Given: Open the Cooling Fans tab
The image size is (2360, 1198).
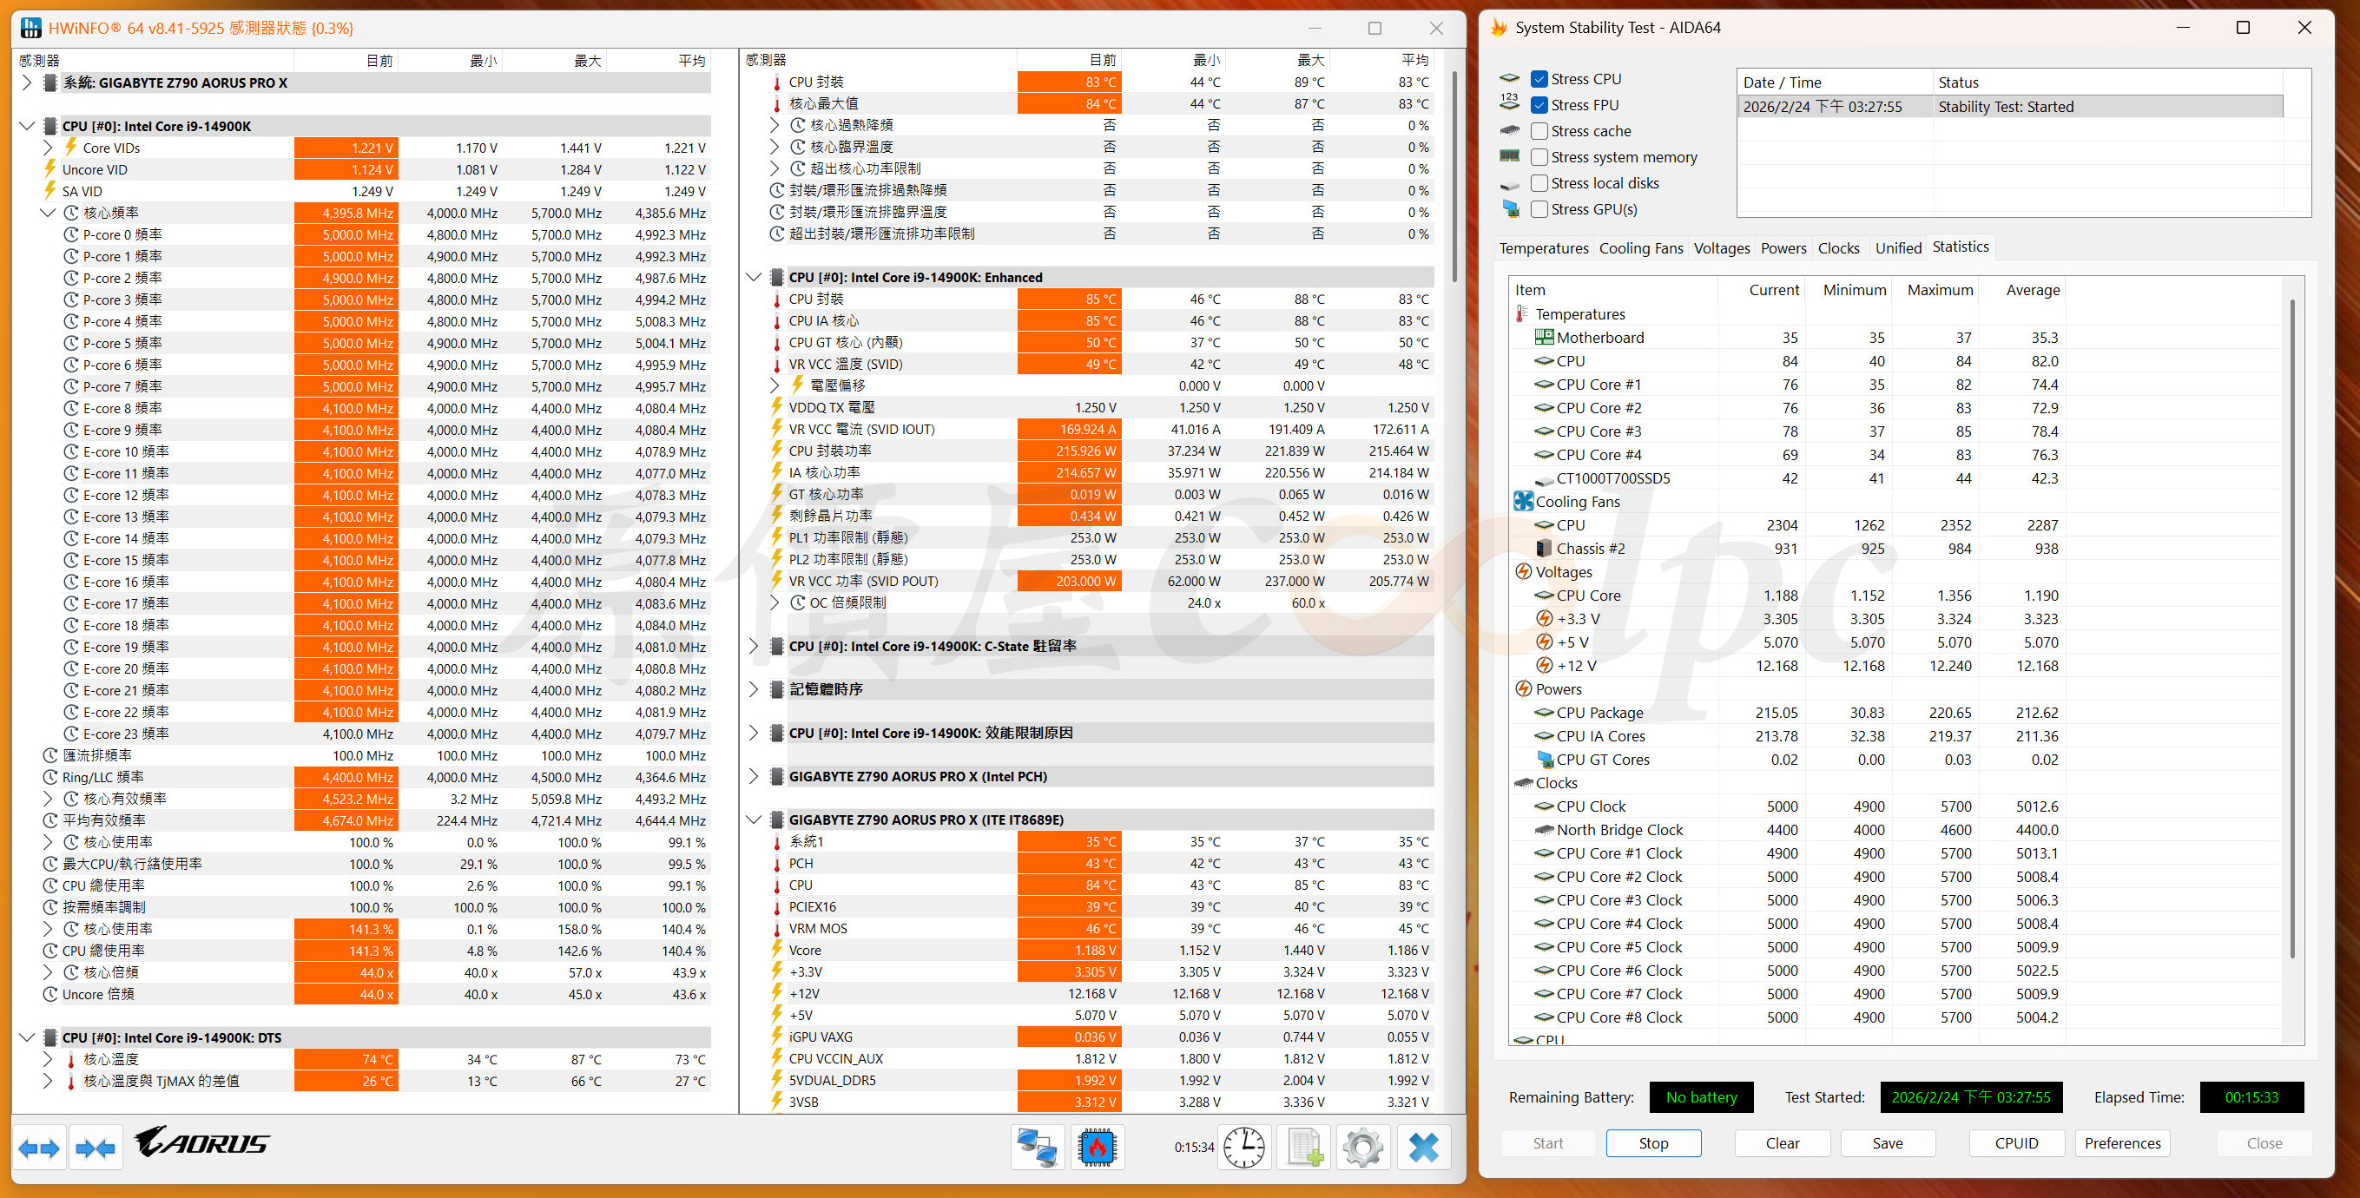Looking at the screenshot, I should [x=1641, y=248].
